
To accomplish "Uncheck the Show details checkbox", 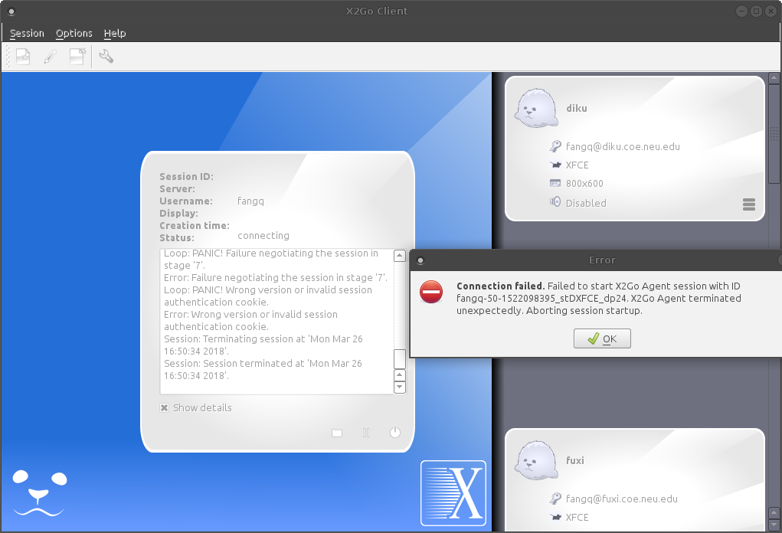I will (x=164, y=408).
